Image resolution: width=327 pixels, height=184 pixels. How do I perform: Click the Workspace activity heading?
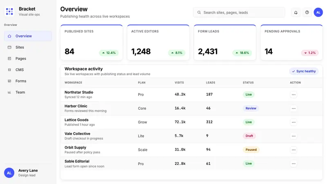(x=84, y=69)
